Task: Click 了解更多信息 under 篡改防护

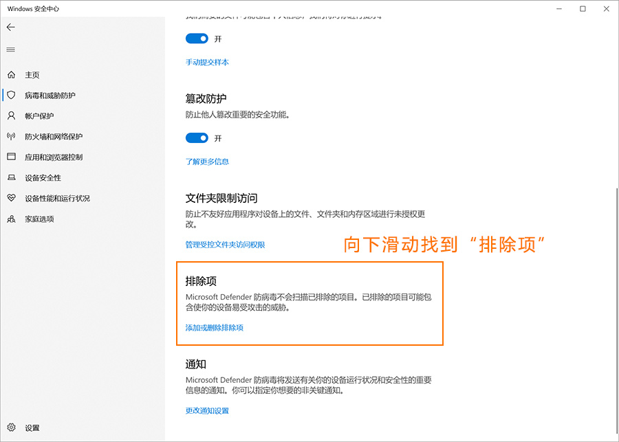Action: tap(207, 162)
